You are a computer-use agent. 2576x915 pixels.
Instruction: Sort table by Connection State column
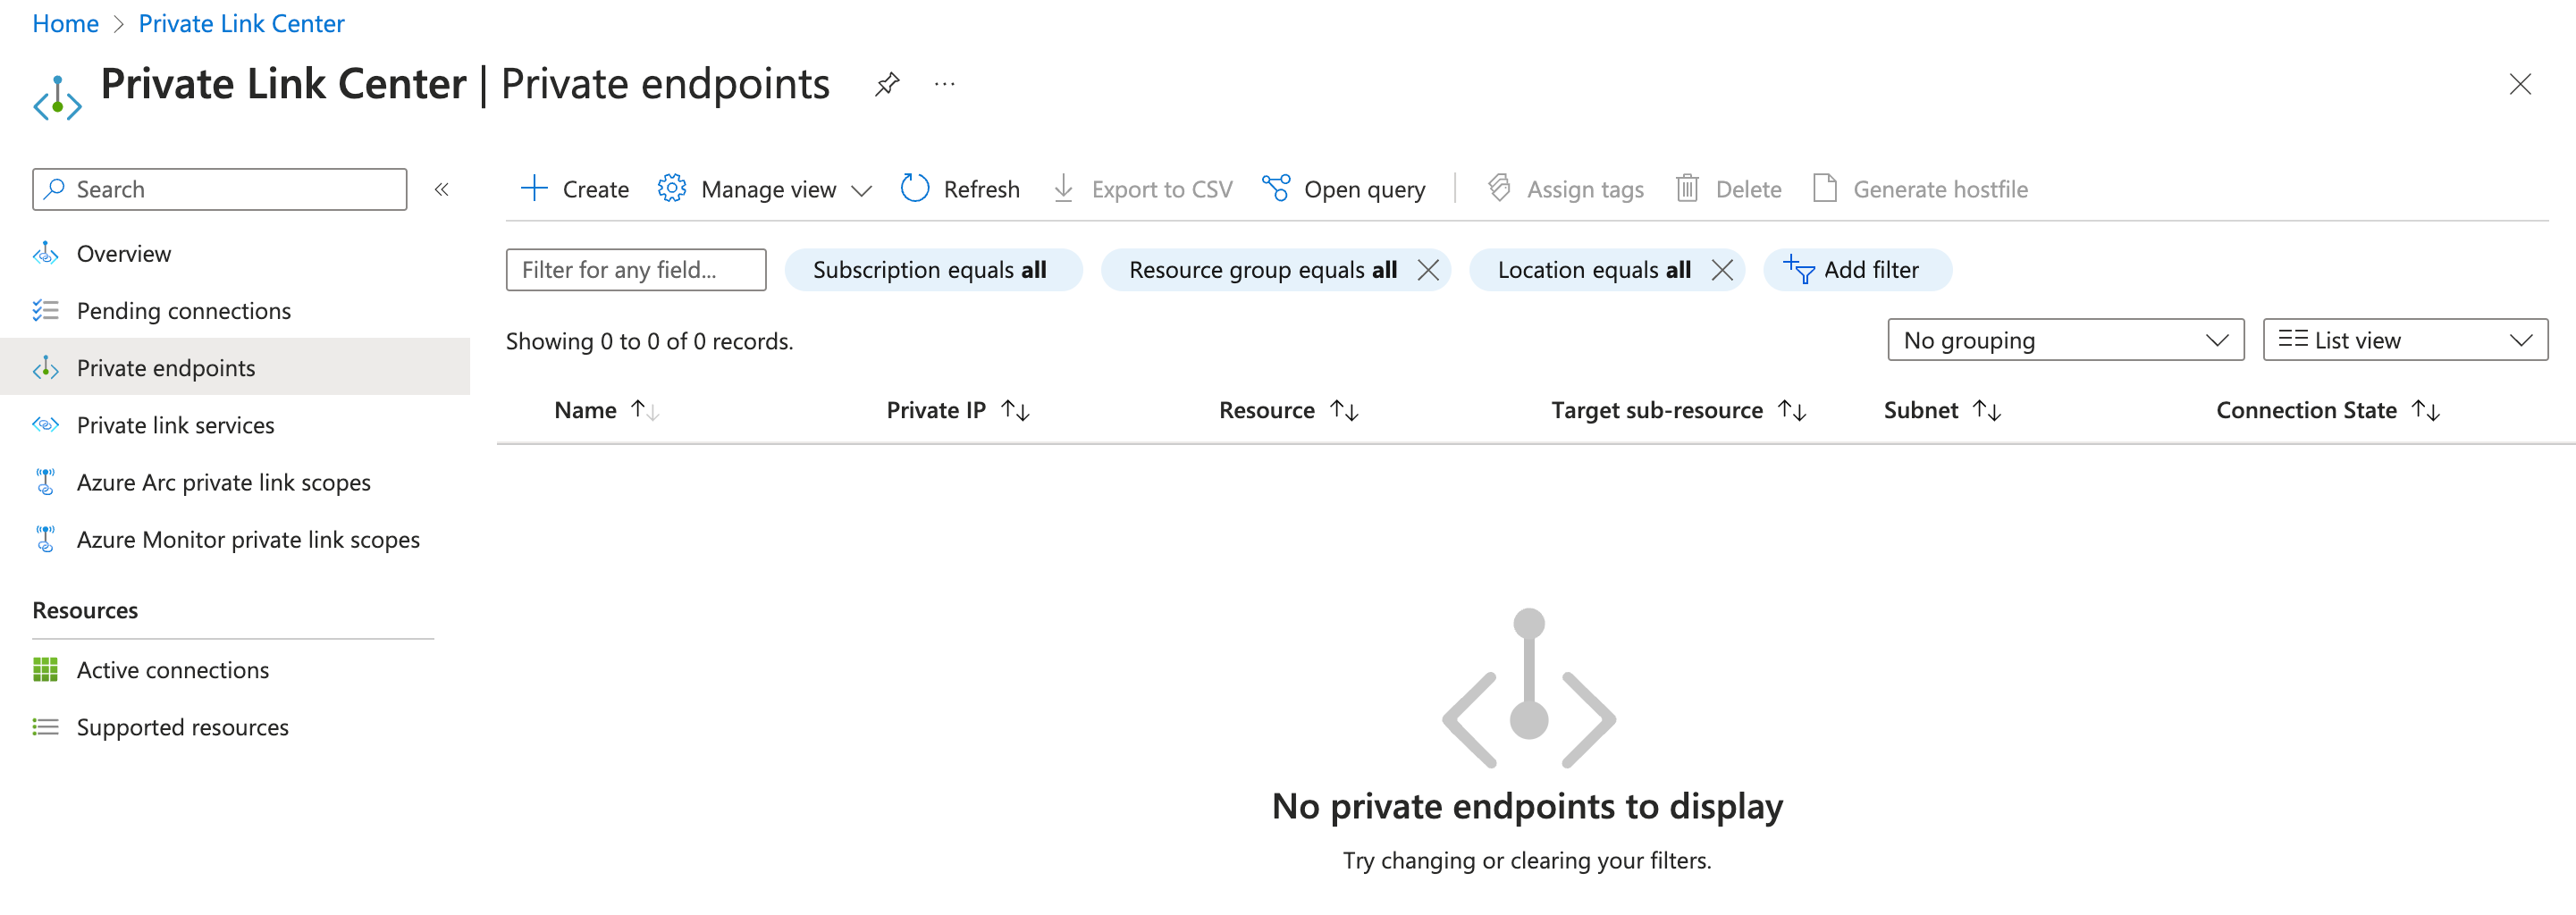pyautogui.click(x=2306, y=410)
